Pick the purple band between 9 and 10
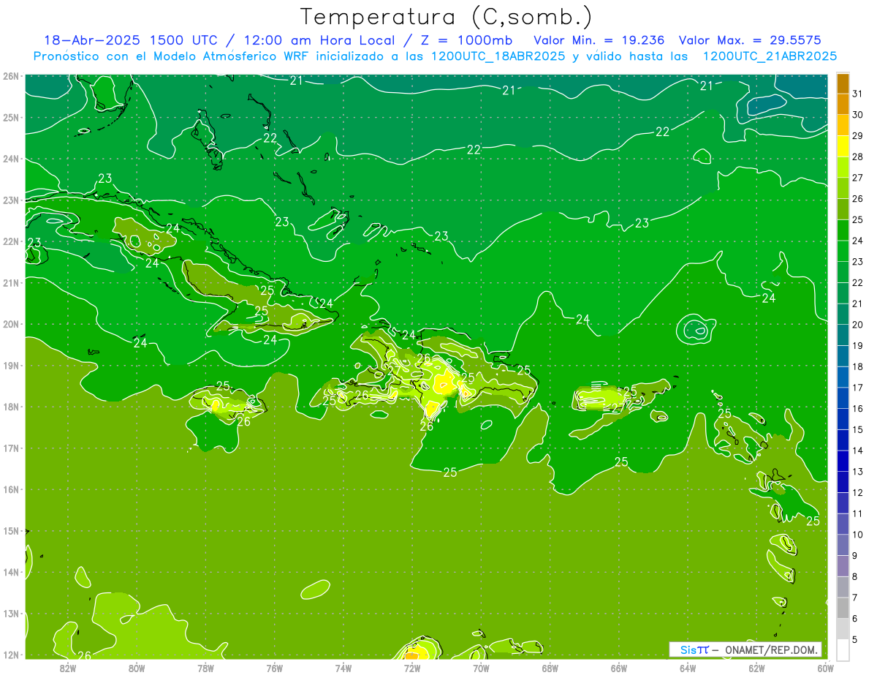Screen dimensions: 877x678 point(843,545)
